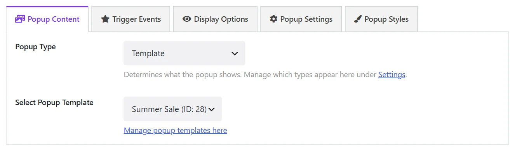Screen dimensions: 515x150
Task: Open the Summer Sale template dropdown
Action: tap(173, 109)
